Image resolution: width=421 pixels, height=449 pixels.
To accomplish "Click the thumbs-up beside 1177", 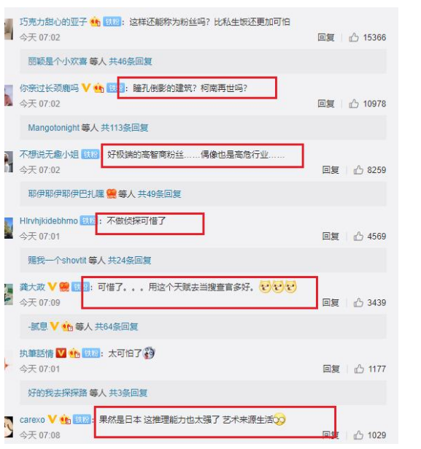I will [359, 369].
